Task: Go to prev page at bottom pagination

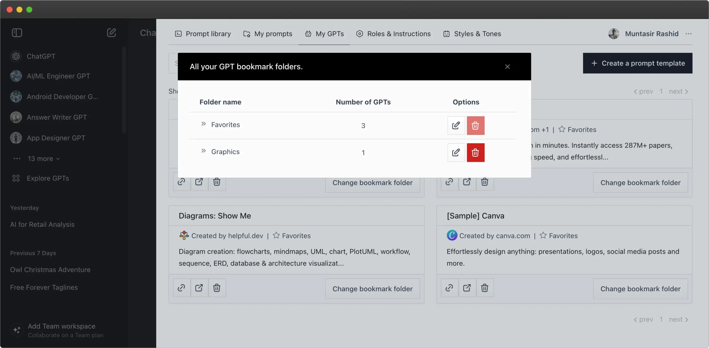Action: pyautogui.click(x=643, y=320)
